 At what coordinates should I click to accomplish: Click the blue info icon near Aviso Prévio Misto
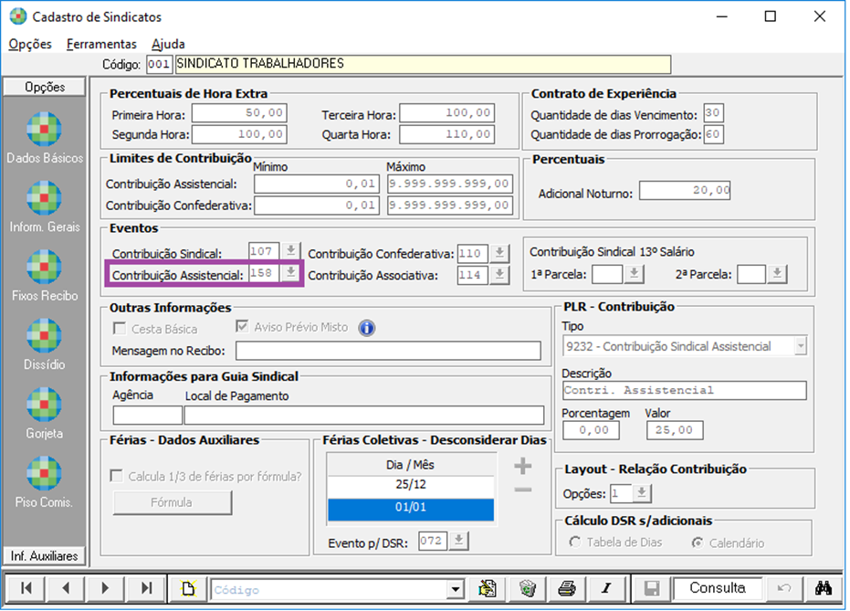366,328
